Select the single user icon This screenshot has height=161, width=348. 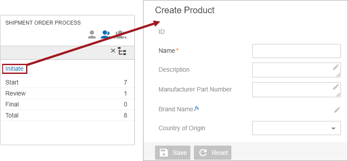click(x=92, y=34)
